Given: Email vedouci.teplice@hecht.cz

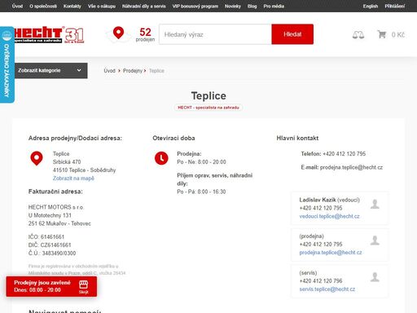Looking at the screenshot, I should coord(329,216).
